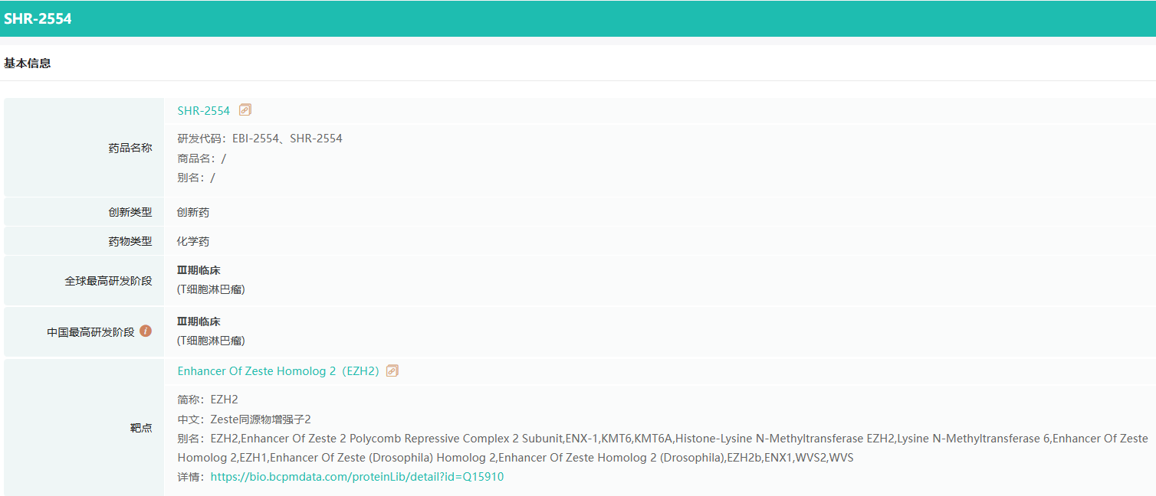
Task: Click the 创新药 value
Action: [x=193, y=212]
